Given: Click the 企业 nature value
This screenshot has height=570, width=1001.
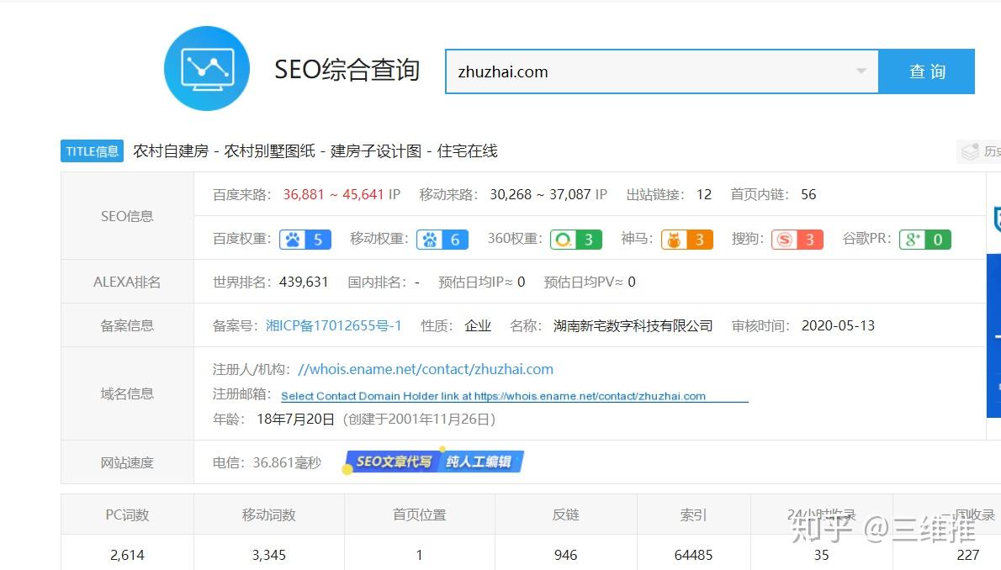Looking at the screenshot, I should coord(478,325).
